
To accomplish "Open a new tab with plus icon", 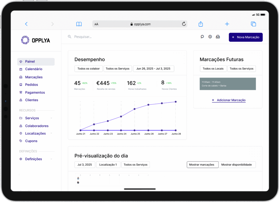I will tap(227, 24).
